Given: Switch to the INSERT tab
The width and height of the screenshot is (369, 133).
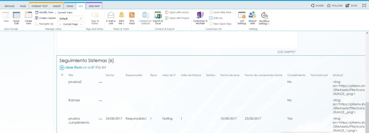Looking at the screenshot, I should [x=57, y=6].
